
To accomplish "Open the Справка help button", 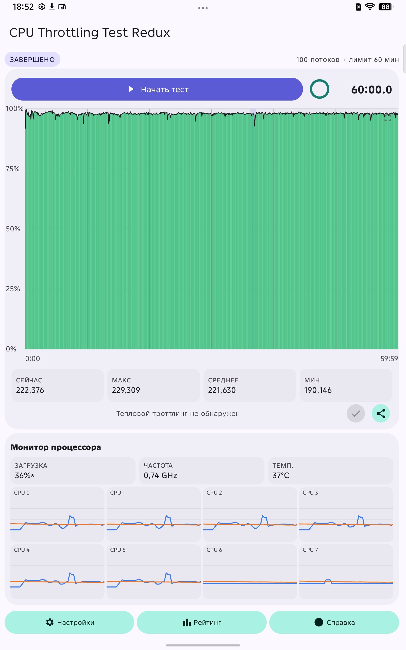I will tap(334, 622).
